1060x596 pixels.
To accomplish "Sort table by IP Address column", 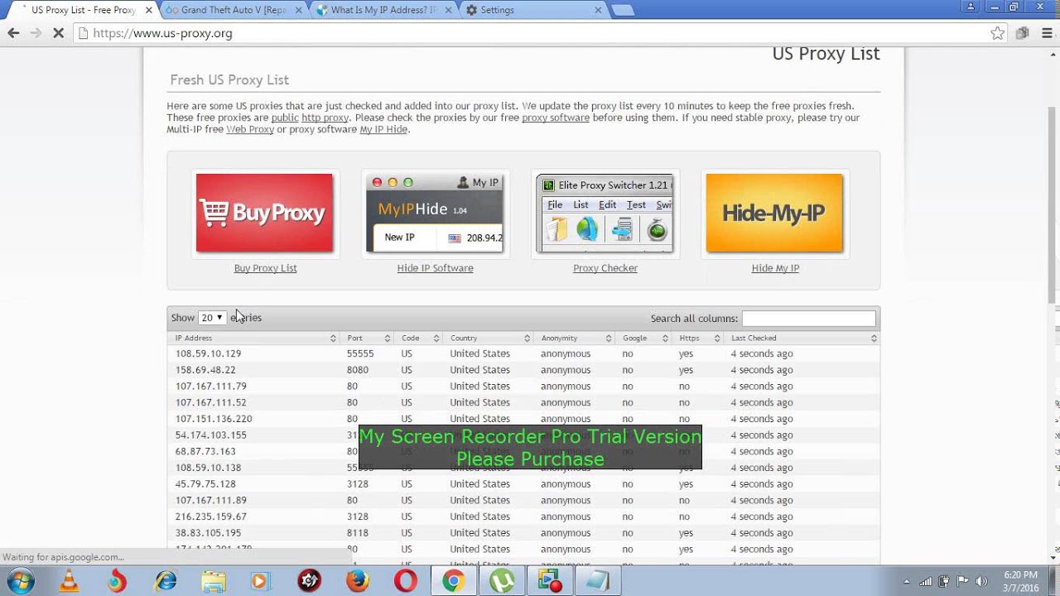I will pos(254,338).
